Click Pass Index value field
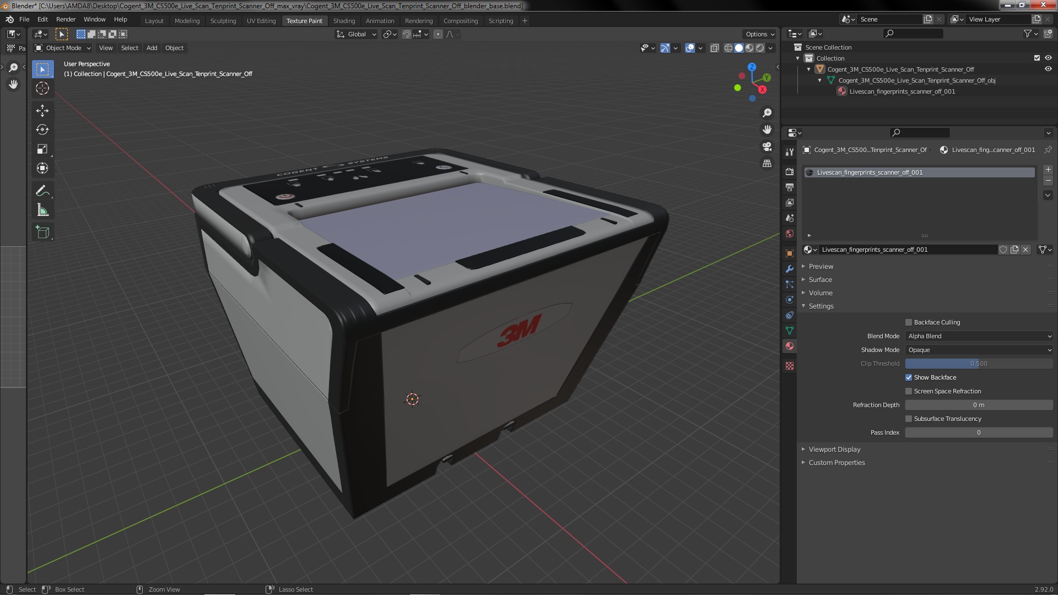Viewport: 1058px width, 595px height. [x=979, y=432]
